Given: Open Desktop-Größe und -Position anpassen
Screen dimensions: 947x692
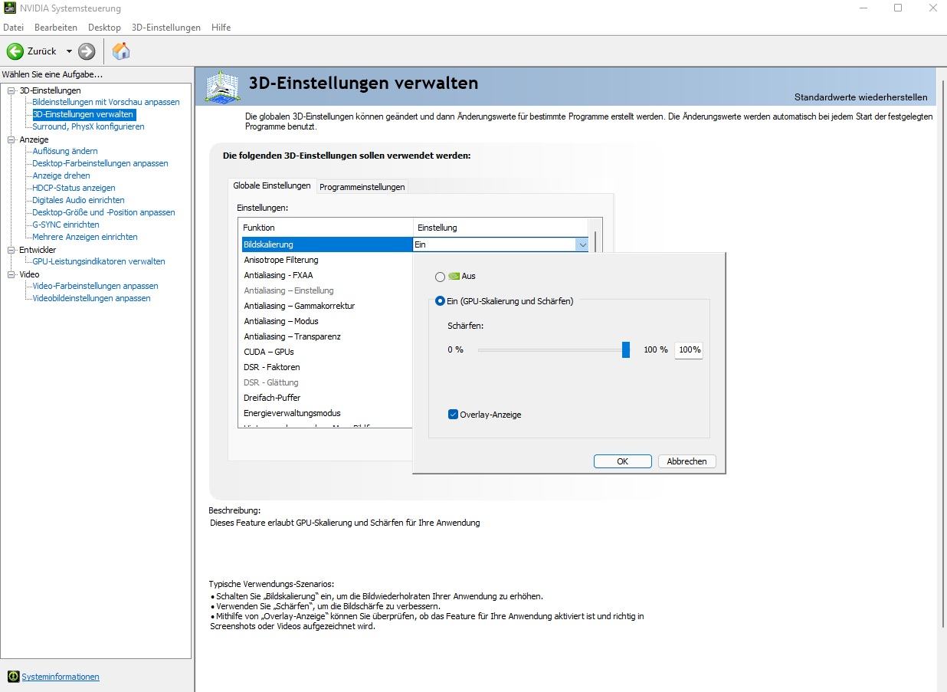Looking at the screenshot, I should tap(103, 212).
